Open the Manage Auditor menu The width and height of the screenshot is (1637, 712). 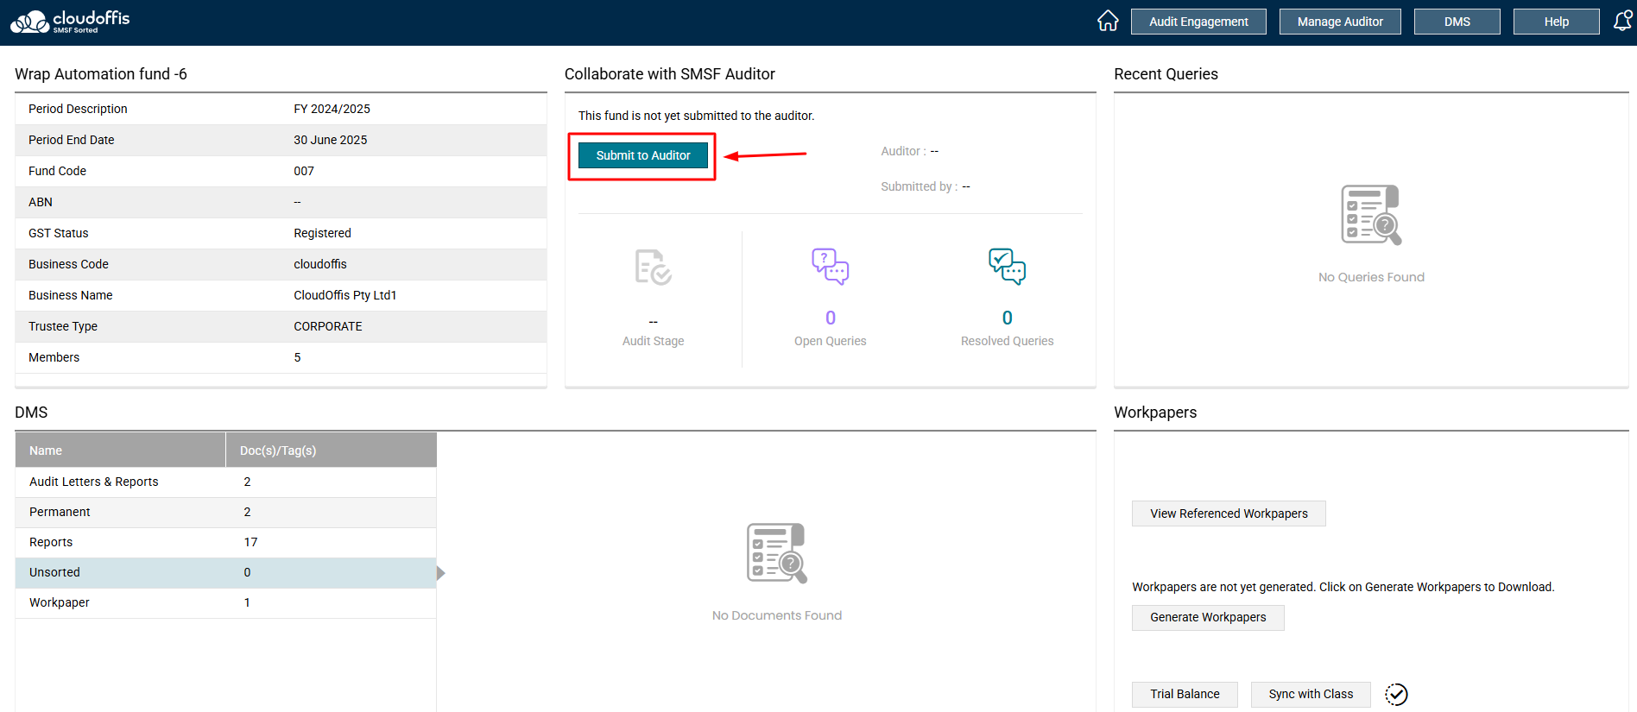tap(1340, 22)
